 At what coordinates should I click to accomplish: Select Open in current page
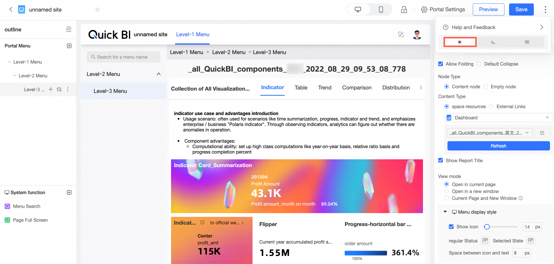(x=447, y=184)
